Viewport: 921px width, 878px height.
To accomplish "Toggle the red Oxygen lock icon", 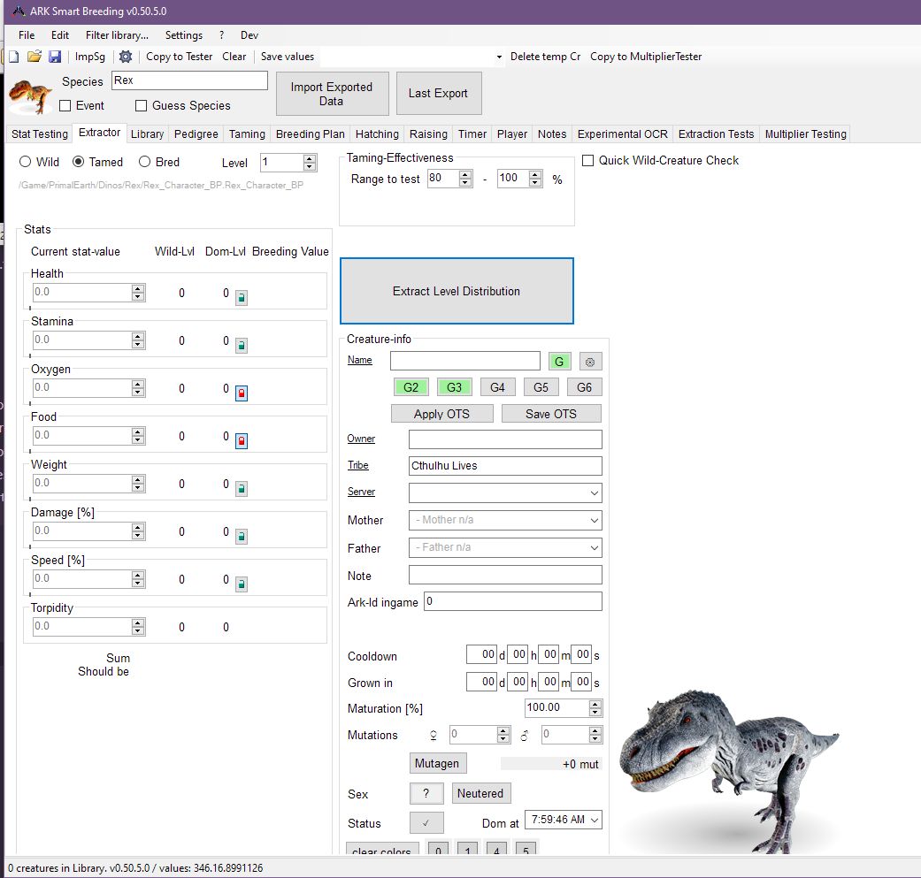I will click(x=242, y=393).
